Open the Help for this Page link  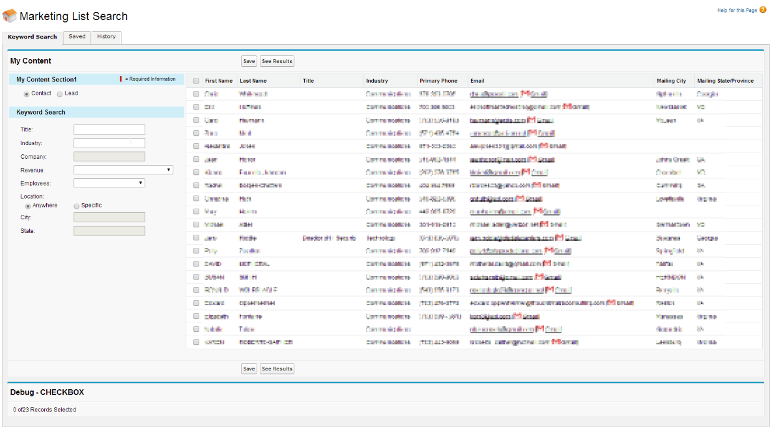(737, 11)
